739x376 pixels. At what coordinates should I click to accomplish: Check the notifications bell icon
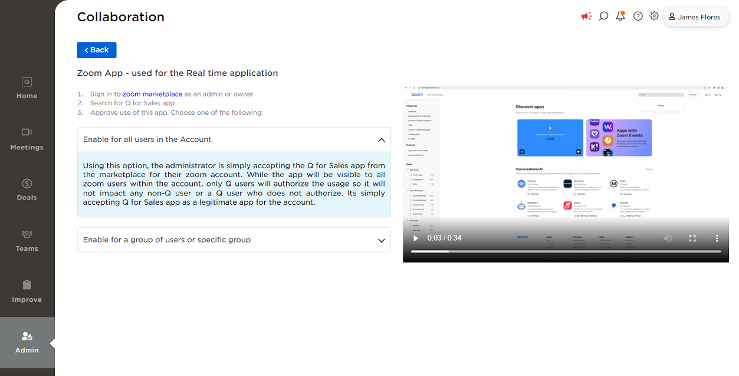pyautogui.click(x=620, y=16)
